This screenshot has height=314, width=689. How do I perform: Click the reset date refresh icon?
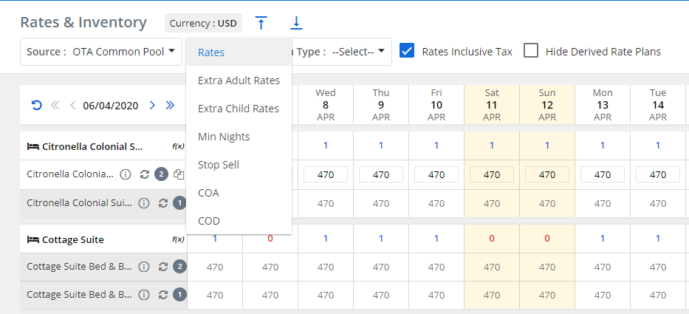(36, 105)
